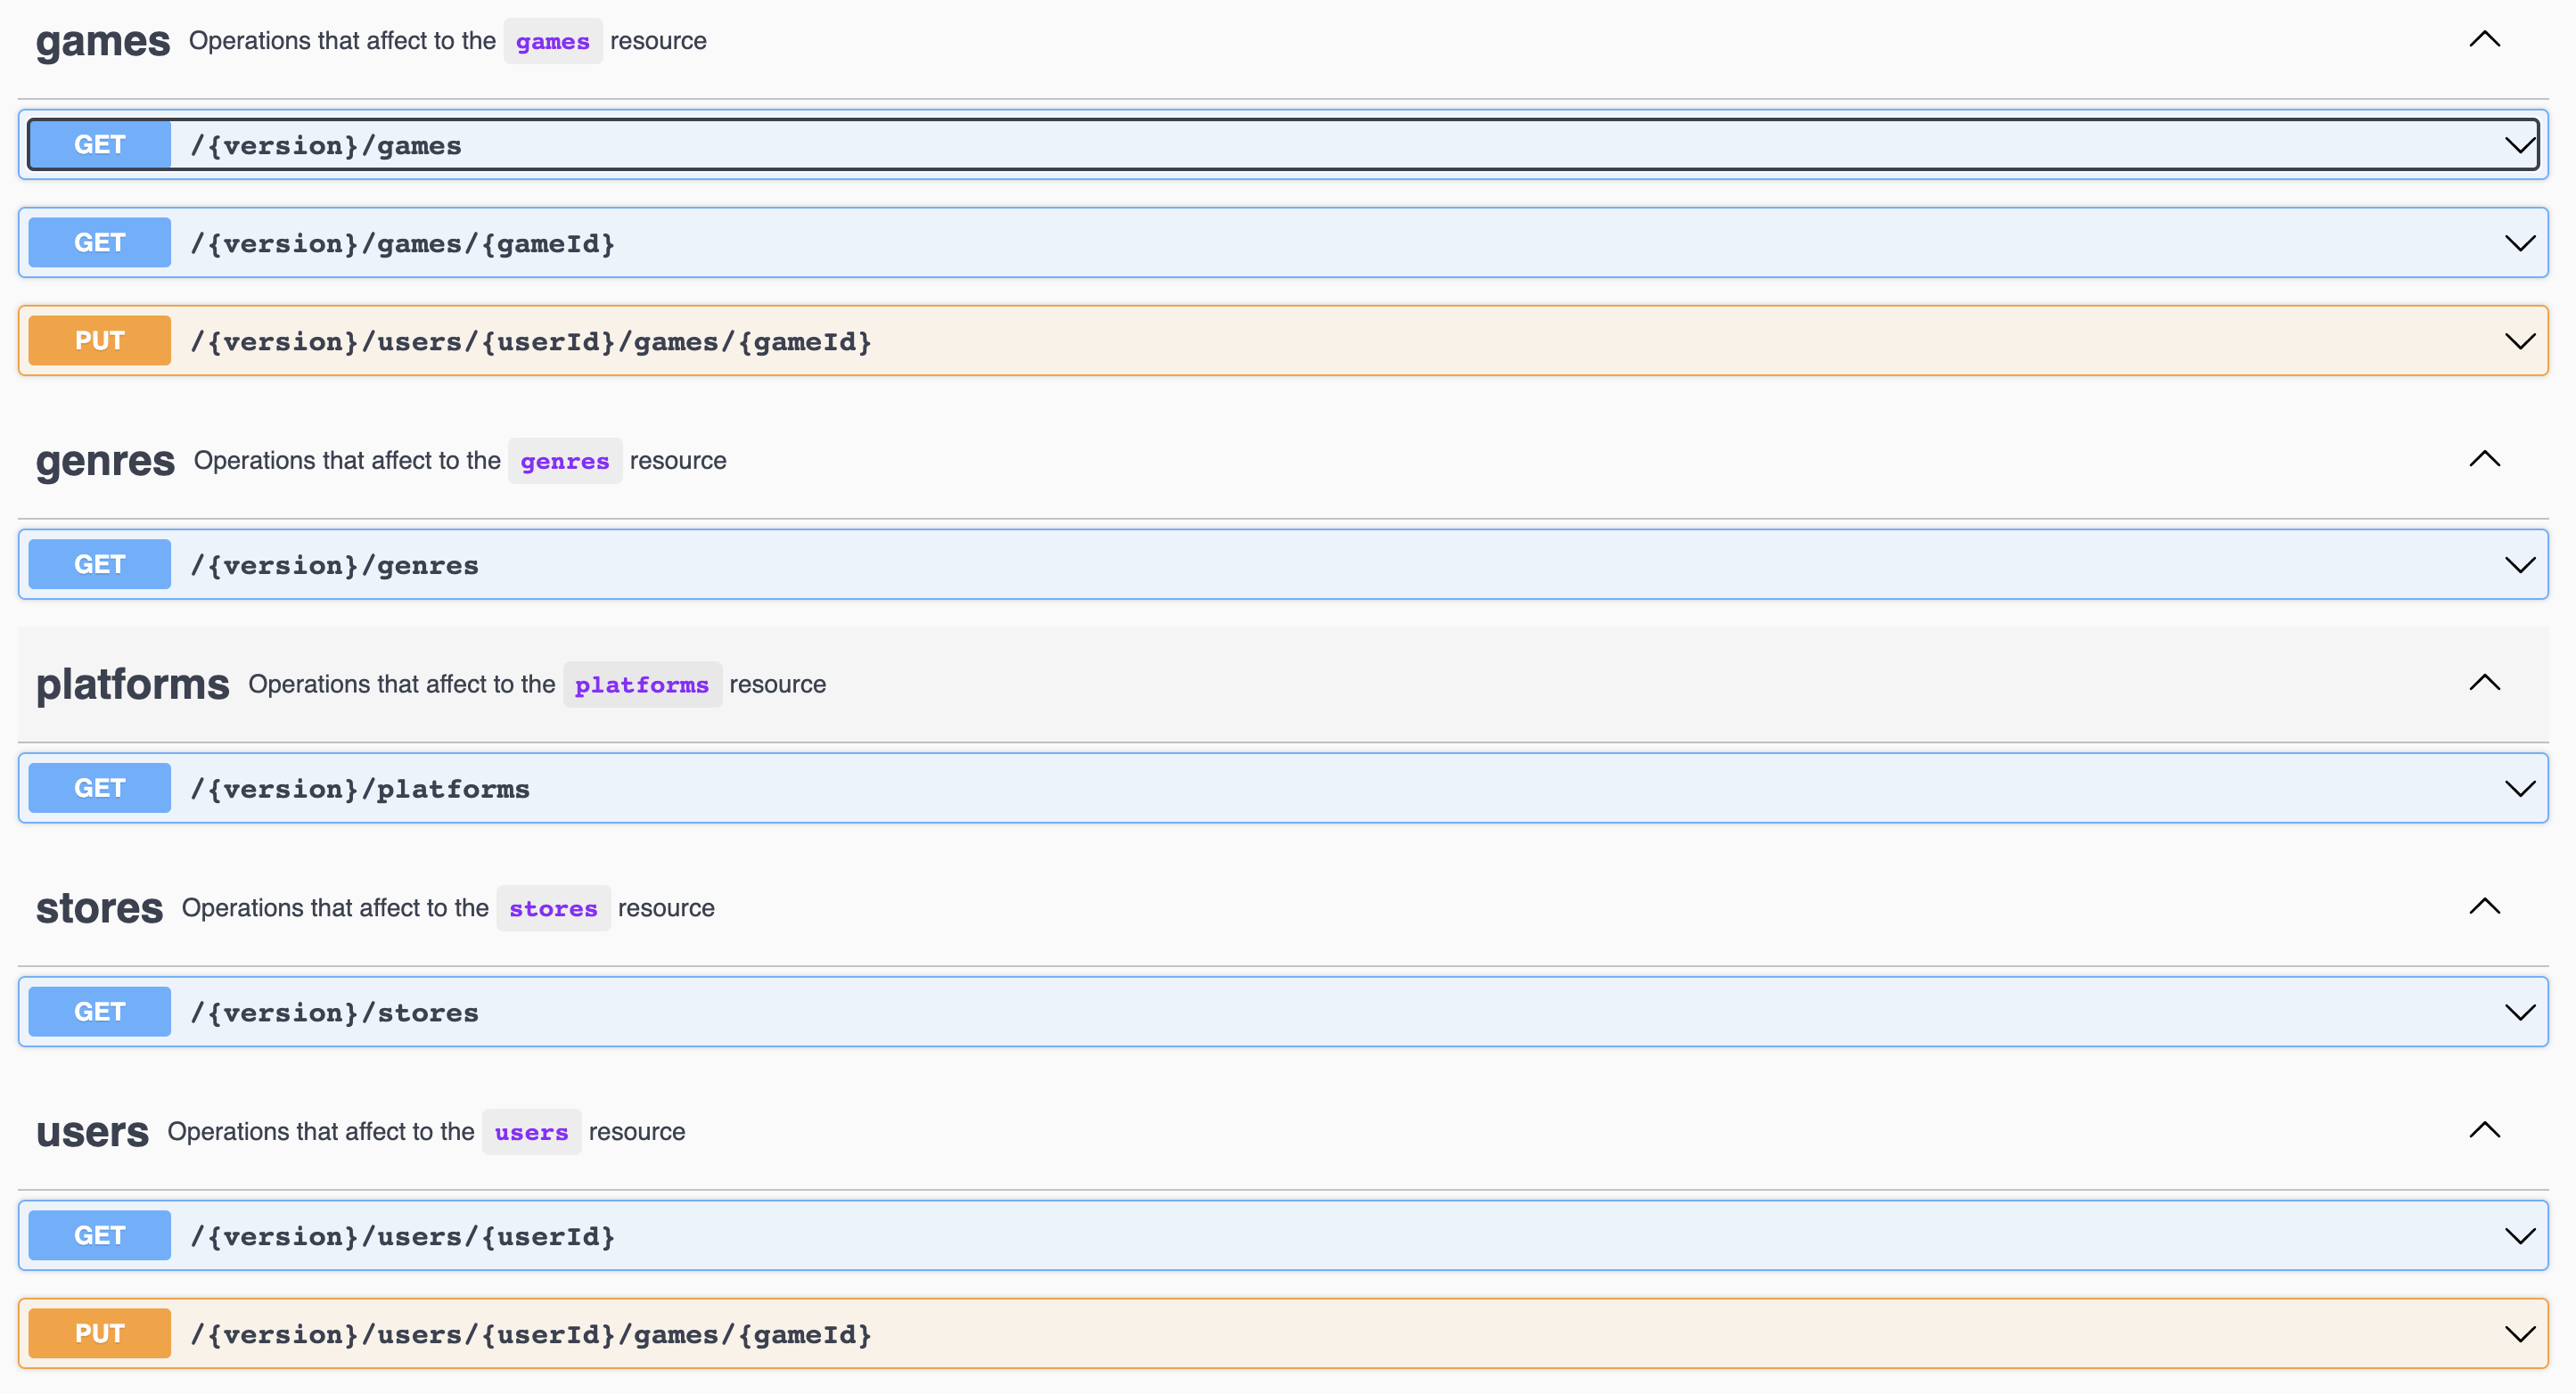Collapse the games section chevron
The height and width of the screenshot is (1394, 2576).
tap(2484, 40)
